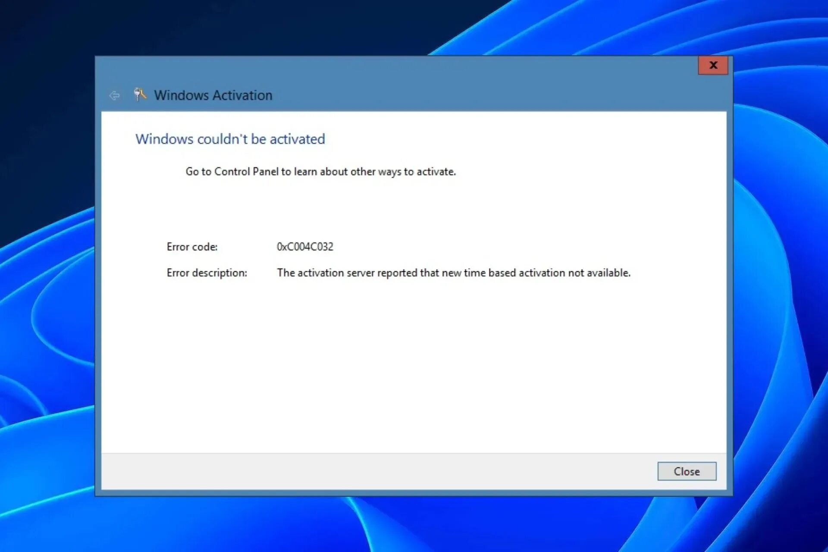Click the words "Control Panel" in the instruction
The image size is (828, 552).
(x=246, y=172)
